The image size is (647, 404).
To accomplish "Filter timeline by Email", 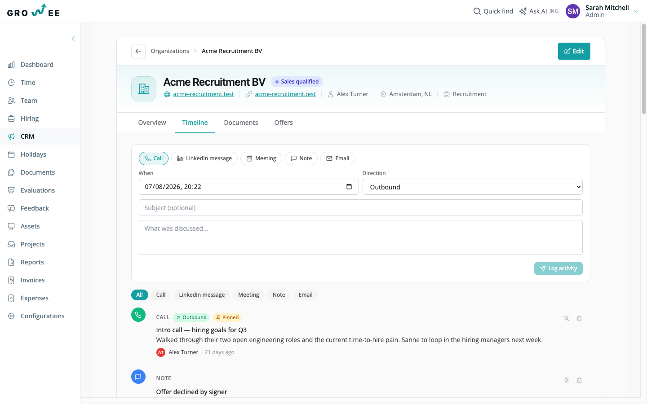I will tap(306, 295).
